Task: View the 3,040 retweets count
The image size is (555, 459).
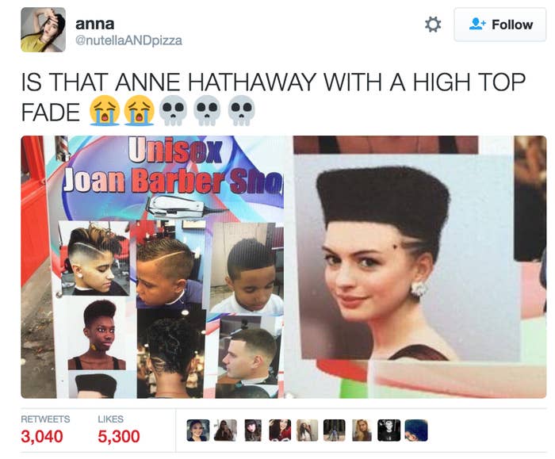Action: (42, 436)
